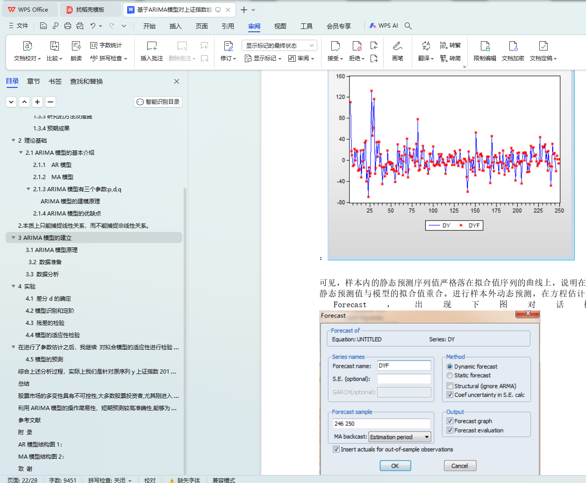This screenshot has height=483, width=586.
Task: Click Reject changes (拒绝) icon
Action: click(x=357, y=46)
